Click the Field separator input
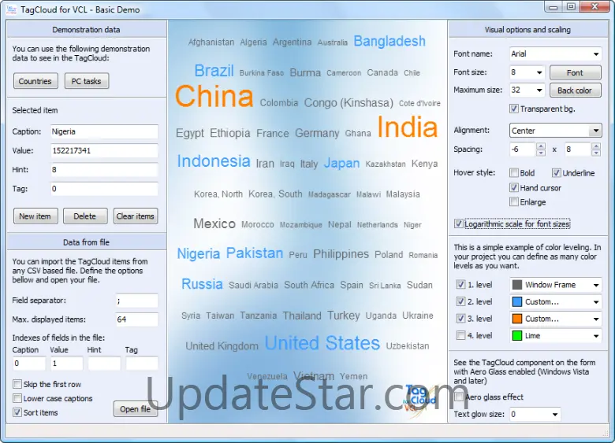 point(137,301)
